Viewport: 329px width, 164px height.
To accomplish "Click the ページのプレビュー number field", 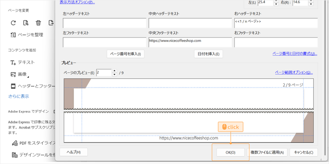I will [104, 73].
